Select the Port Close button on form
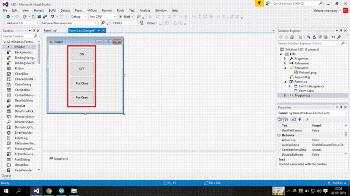This screenshot has width=350, height=196. (x=82, y=83)
